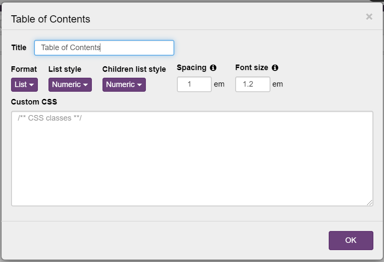Viewport: 384px width, 262px height.
Task: Click the Spacing info icon
Action: [213, 68]
